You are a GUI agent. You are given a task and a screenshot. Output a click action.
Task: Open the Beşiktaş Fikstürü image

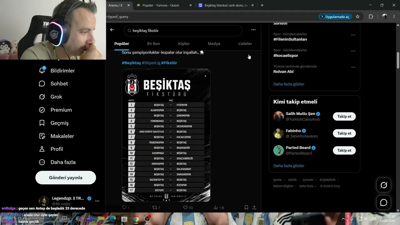pos(166,135)
